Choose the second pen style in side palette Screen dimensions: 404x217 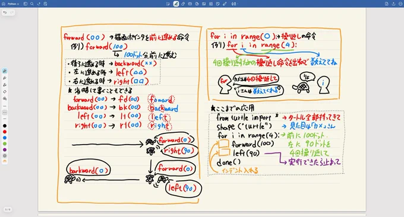(x=5, y=78)
